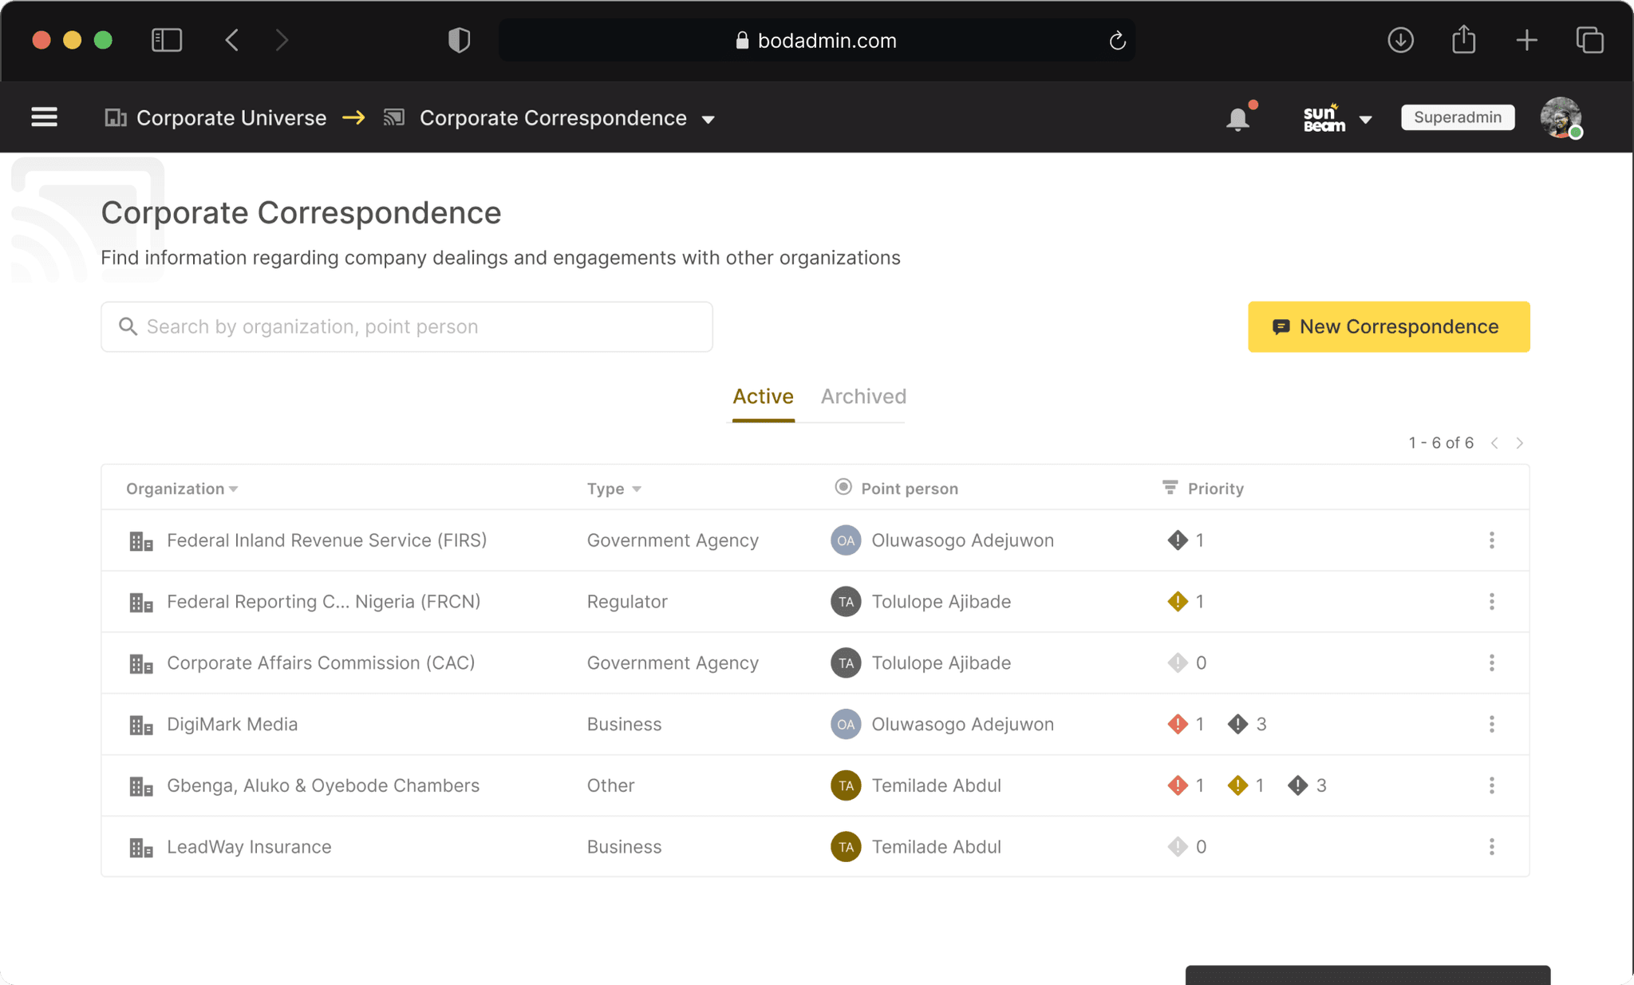
Task: Click OA avatar in the FIRS row
Action: click(845, 540)
